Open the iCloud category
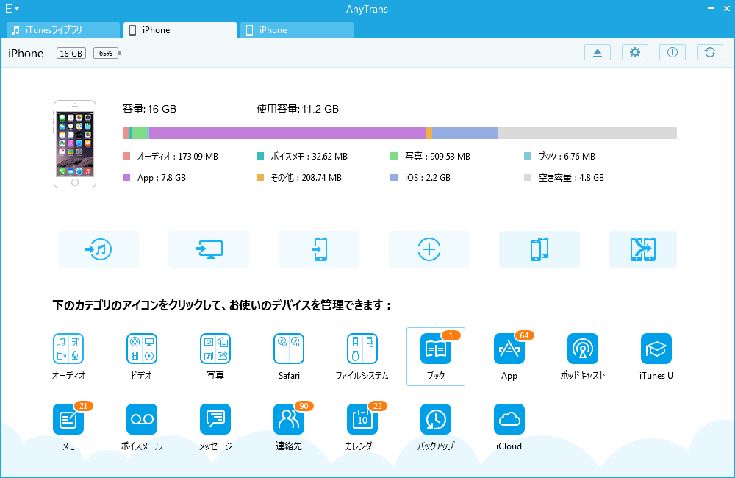Screen dimensions: 735x478 coord(509,419)
